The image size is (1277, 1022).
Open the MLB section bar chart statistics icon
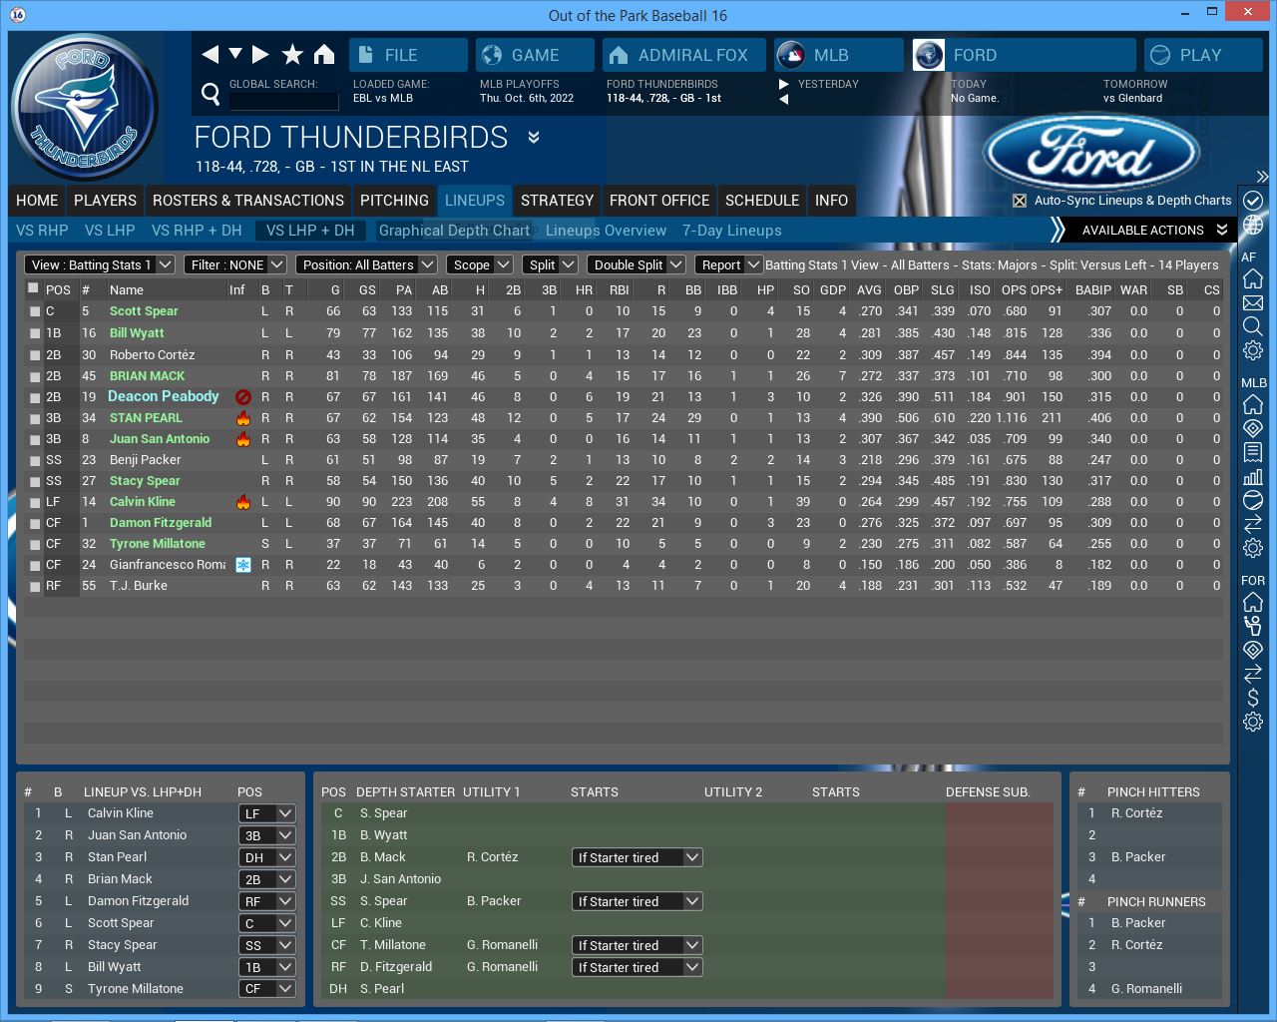click(1253, 476)
